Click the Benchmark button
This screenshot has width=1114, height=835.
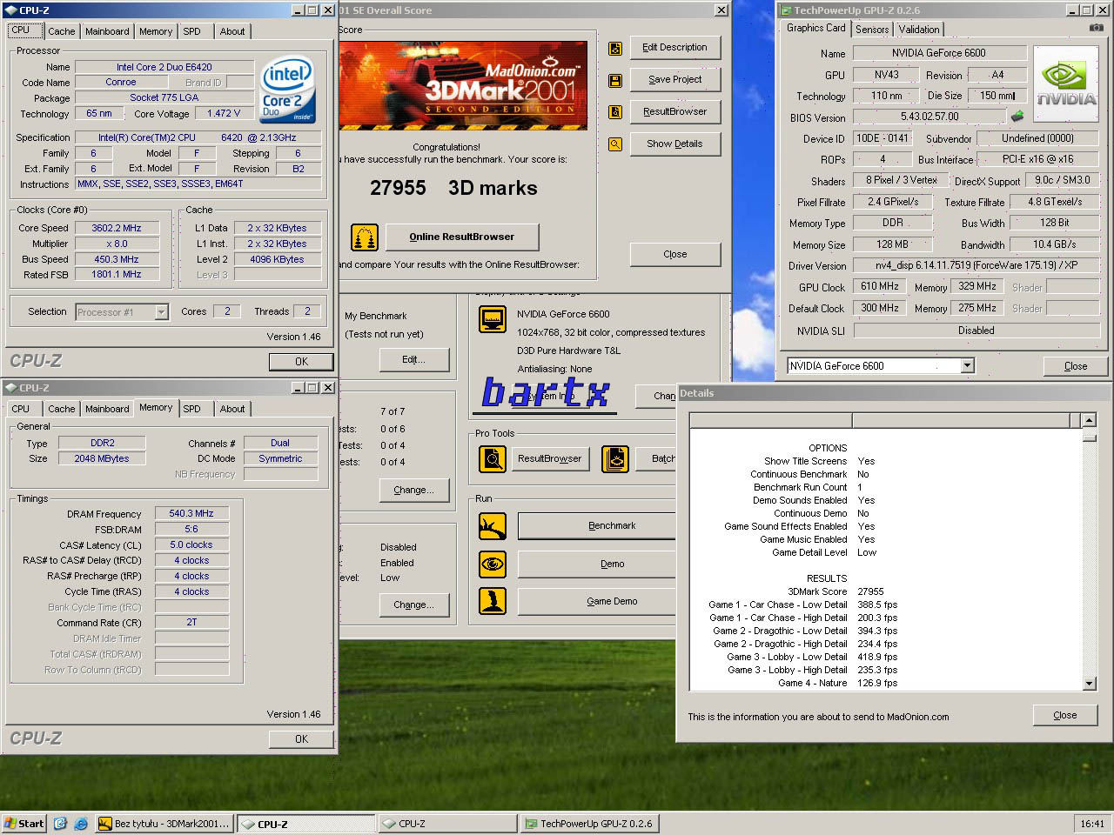coord(597,525)
